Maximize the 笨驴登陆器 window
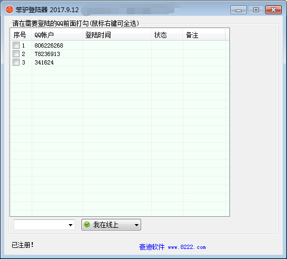This screenshot has height=259, width=287. point(256,10)
